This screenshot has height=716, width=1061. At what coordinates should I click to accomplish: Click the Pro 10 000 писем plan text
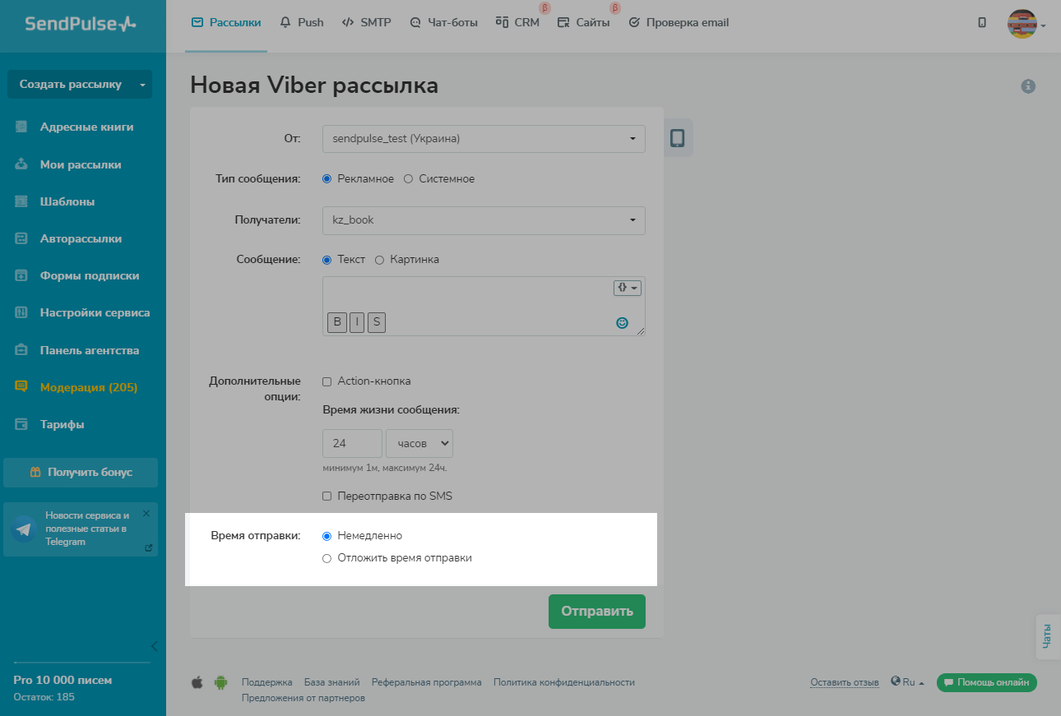(x=63, y=680)
